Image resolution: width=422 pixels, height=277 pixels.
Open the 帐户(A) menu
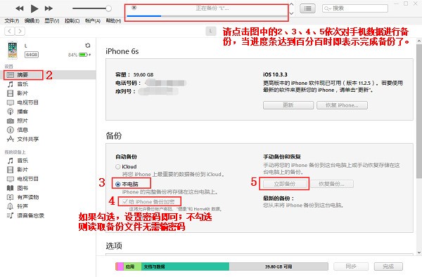(x=93, y=20)
